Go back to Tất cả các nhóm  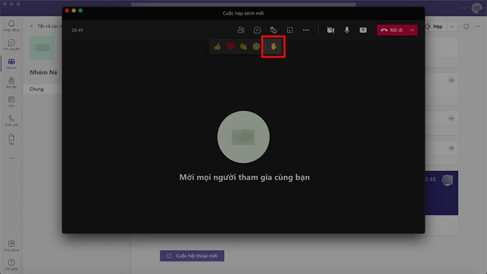click(46, 26)
